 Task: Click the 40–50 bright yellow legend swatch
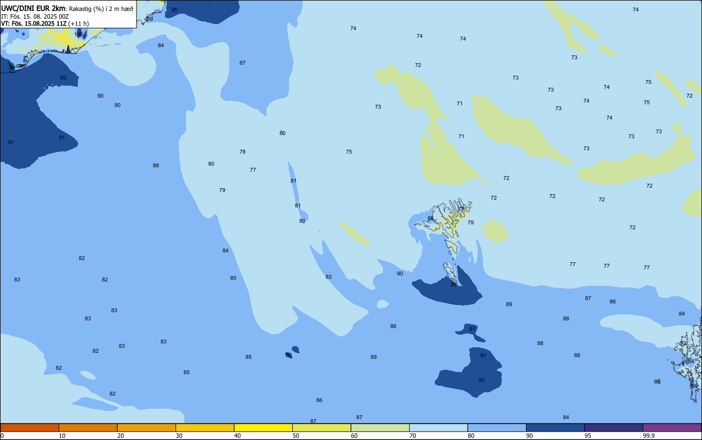point(263,427)
